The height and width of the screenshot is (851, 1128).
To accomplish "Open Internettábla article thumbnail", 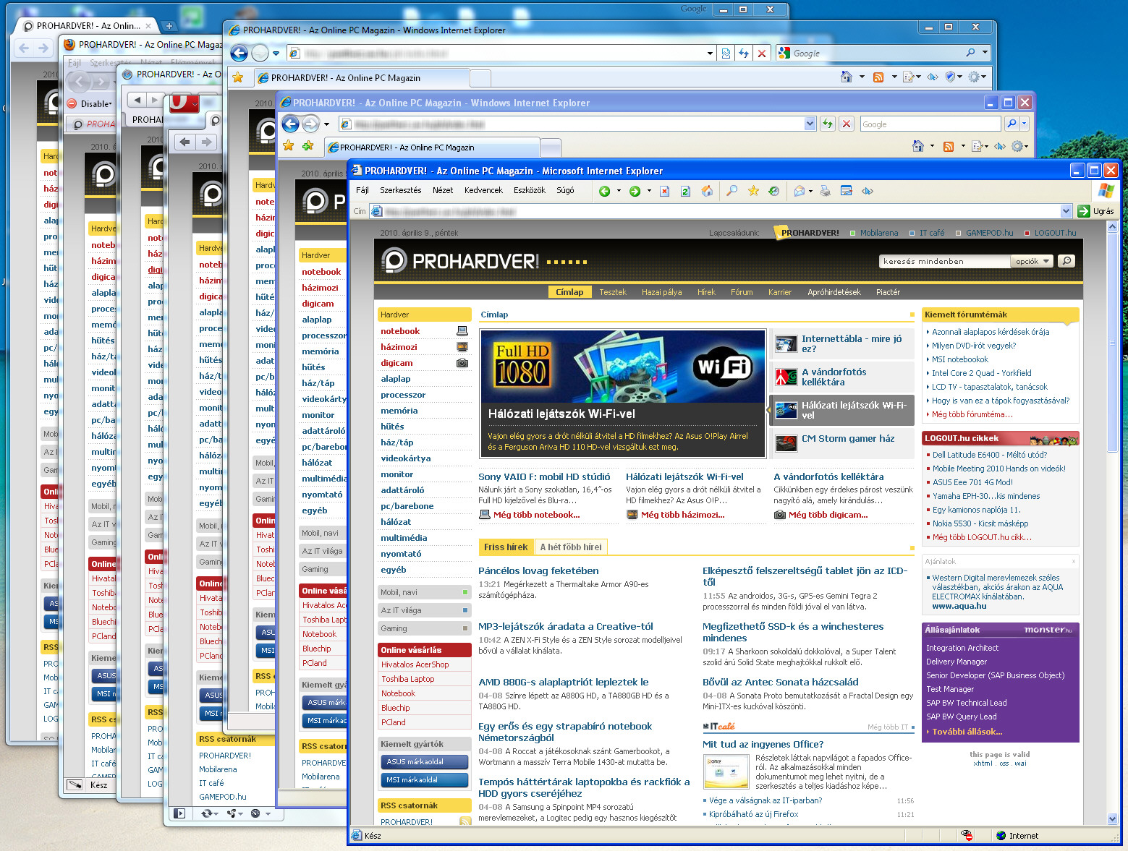I will (x=786, y=343).
